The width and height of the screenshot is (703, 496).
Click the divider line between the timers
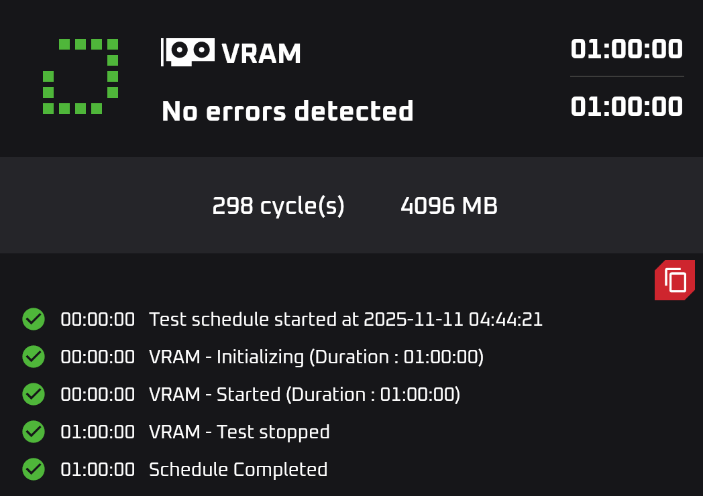coord(627,76)
